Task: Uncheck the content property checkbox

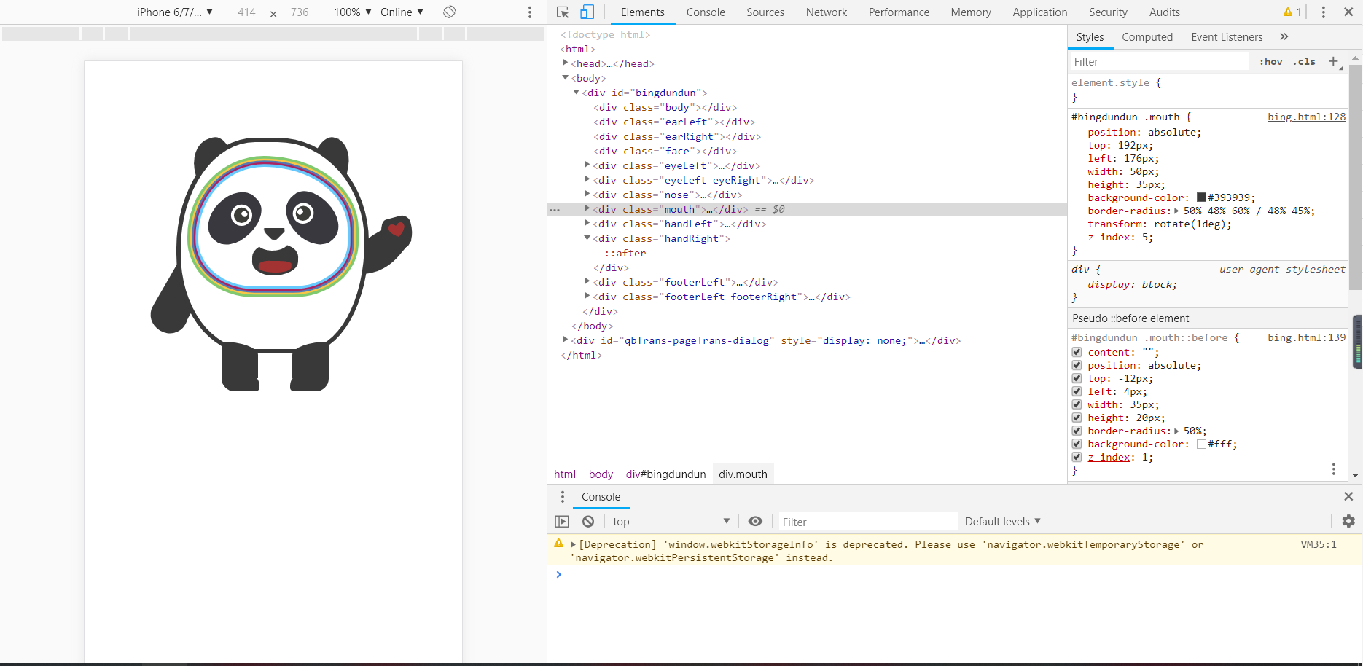Action: (1077, 353)
